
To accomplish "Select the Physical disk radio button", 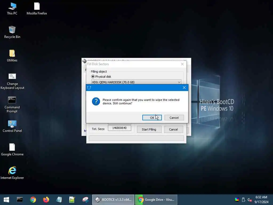I will tap(93, 77).
